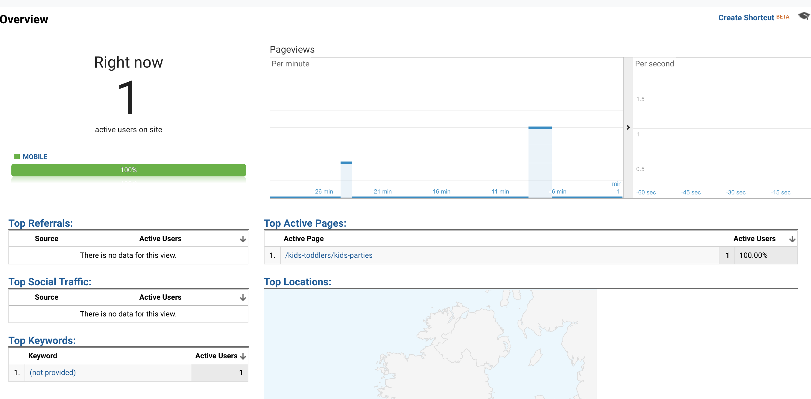The width and height of the screenshot is (811, 399).
Task: Click the sort arrow beside Top Keywords Active Users
Action: click(243, 356)
